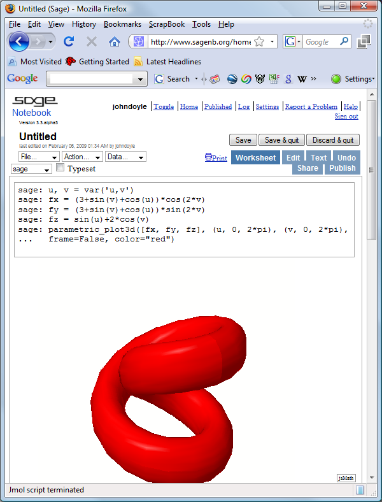Click the Home icon in navigation bar
The width and height of the screenshot is (382, 502).
pos(114,41)
